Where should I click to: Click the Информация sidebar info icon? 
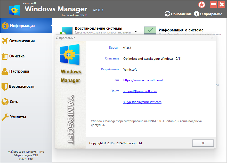tap(5, 26)
